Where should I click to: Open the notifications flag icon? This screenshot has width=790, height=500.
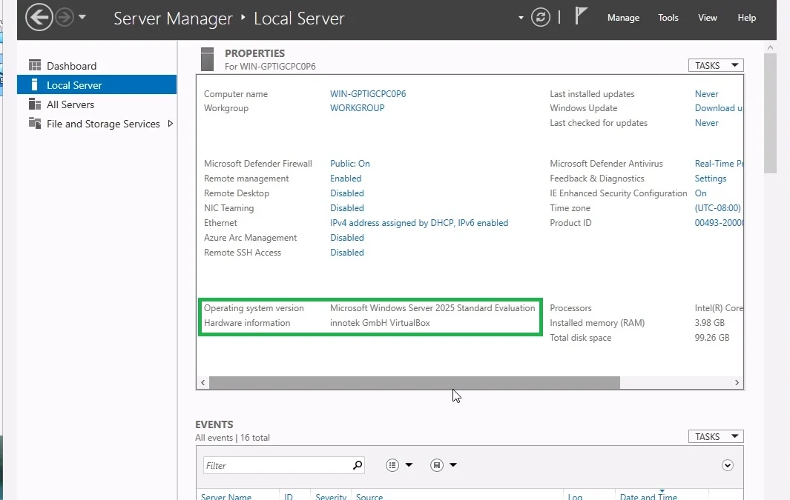[581, 17]
